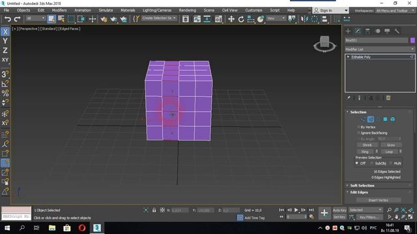This screenshot has height=234, width=417.
Task: Enable Ignore Backfacing checkbox
Action: pyautogui.click(x=358, y=133)
